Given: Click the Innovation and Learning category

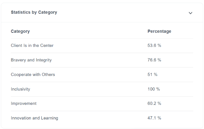Looking at the screenshot, I should pyautogui.click(x=35, y=118).
